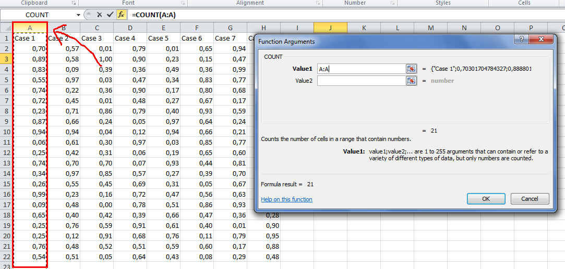The image size is (565, 269).
Task: Click cell E9 with value 0,97
Action: coord(164,121)
